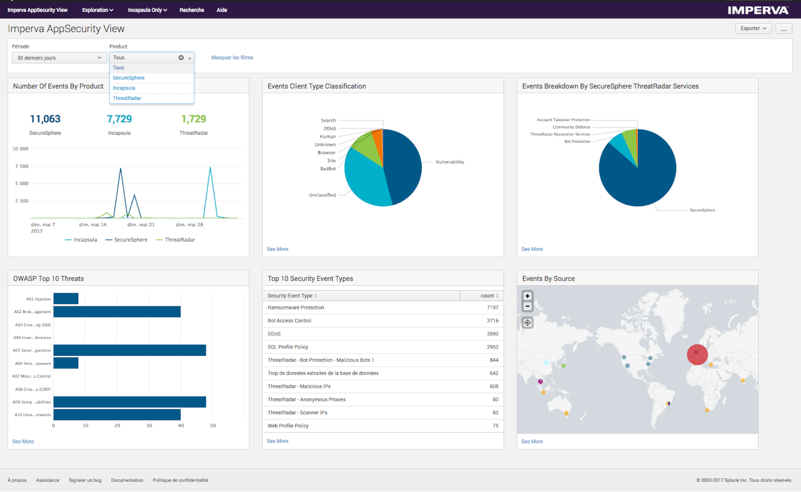The width and height of the screenshot is (801, 492).
Task: Click See More under OWASP Top 10 Threats
Action: coord(23,441)
